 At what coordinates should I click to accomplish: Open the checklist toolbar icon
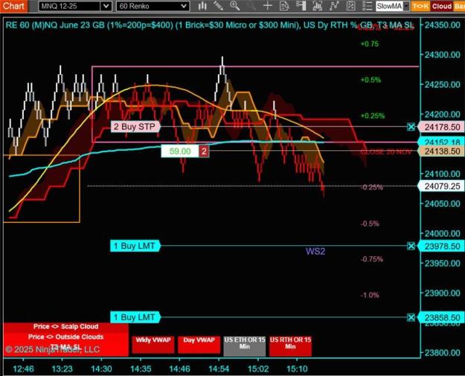click(x=367, y=6)
